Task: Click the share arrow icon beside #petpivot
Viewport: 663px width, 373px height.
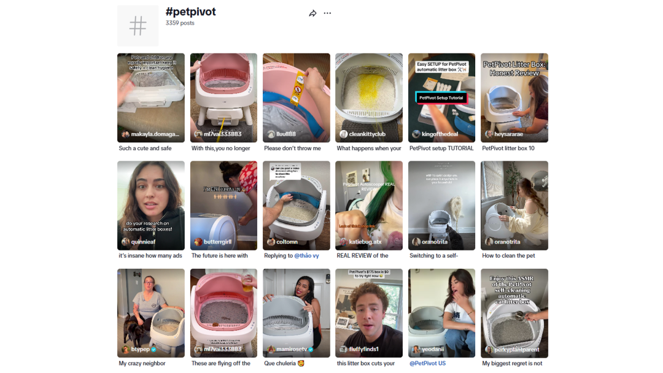Action: coord(312,13)
